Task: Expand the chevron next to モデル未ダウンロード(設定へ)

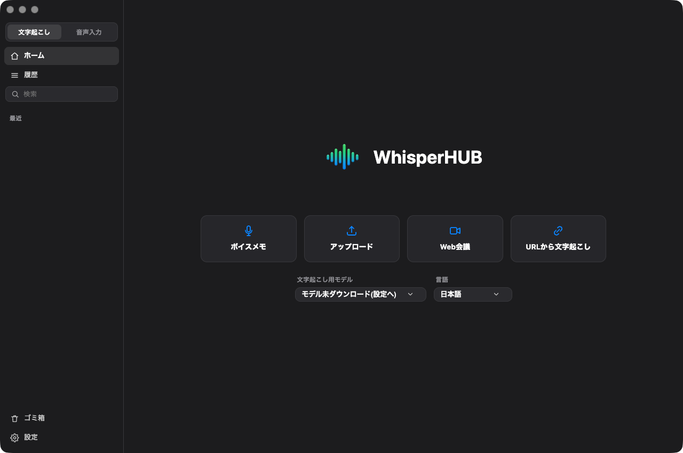Action: [410, 294]
